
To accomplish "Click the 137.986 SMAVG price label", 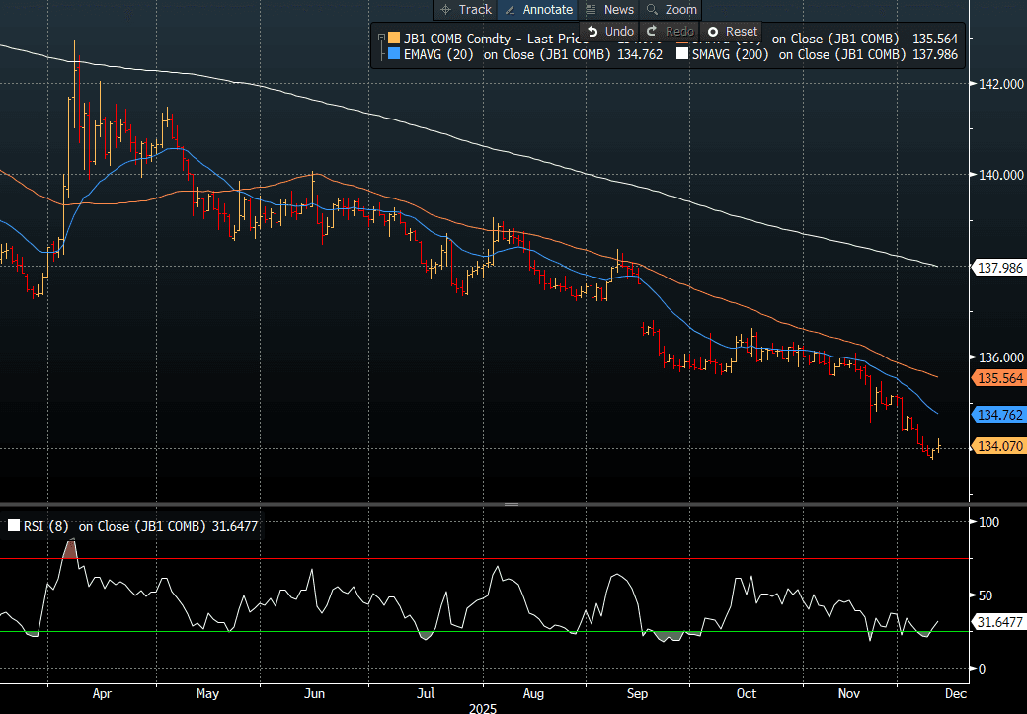I will 997,268.
